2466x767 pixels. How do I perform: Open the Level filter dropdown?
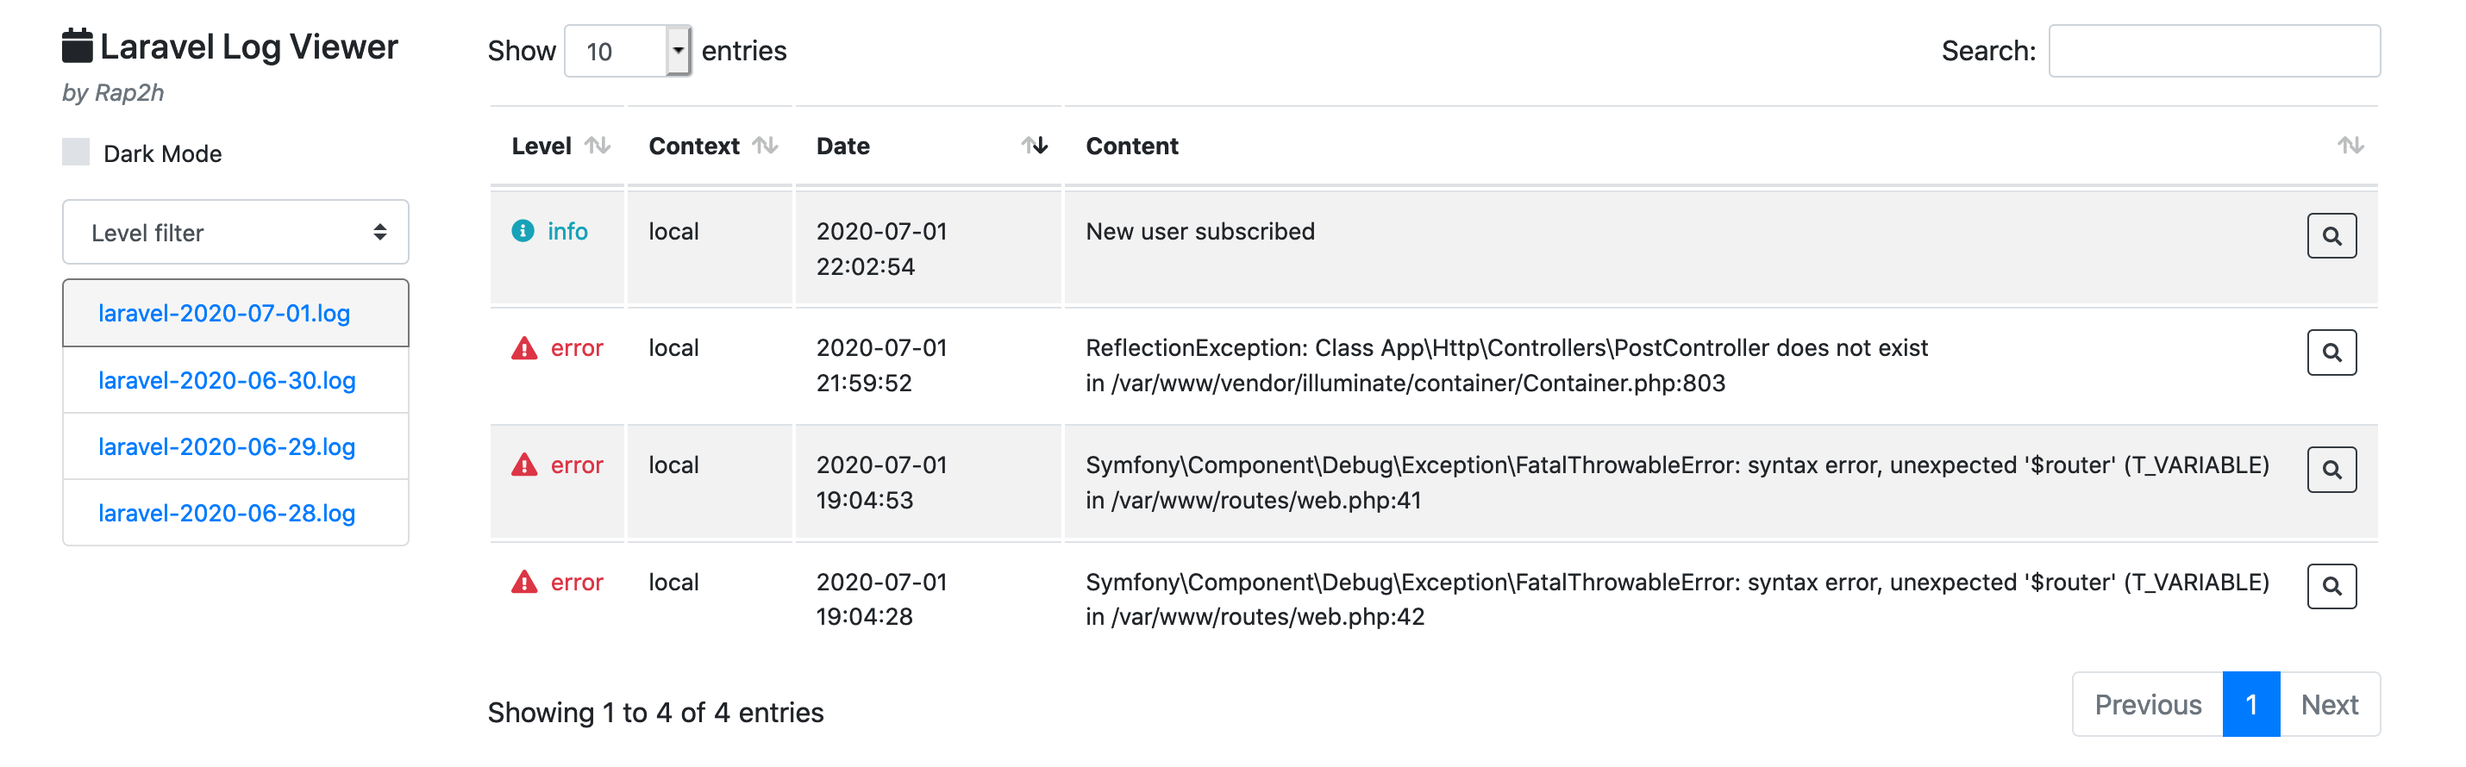pos(235,233)
